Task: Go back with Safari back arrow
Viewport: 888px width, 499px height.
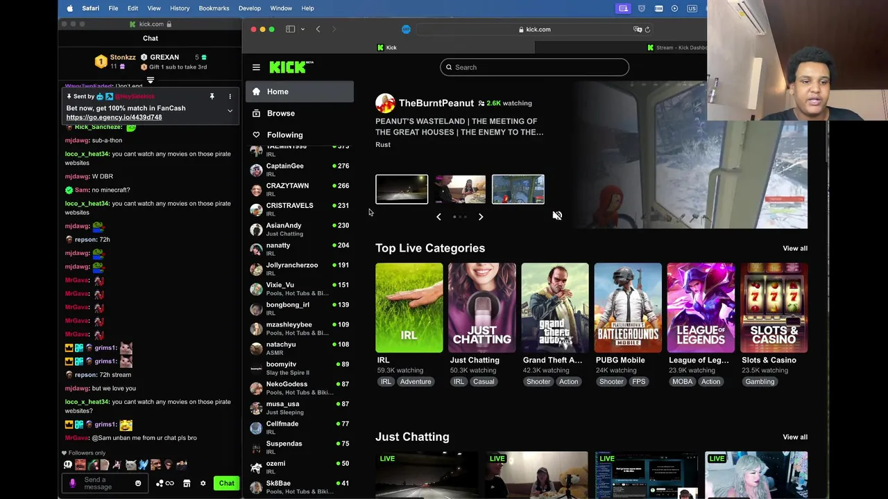Action: pos(318,29)
